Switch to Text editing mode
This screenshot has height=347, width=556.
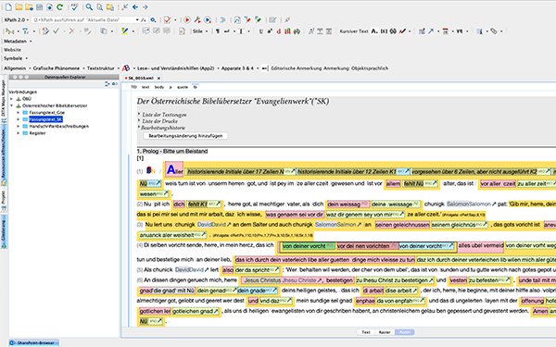tap(366, 332)
